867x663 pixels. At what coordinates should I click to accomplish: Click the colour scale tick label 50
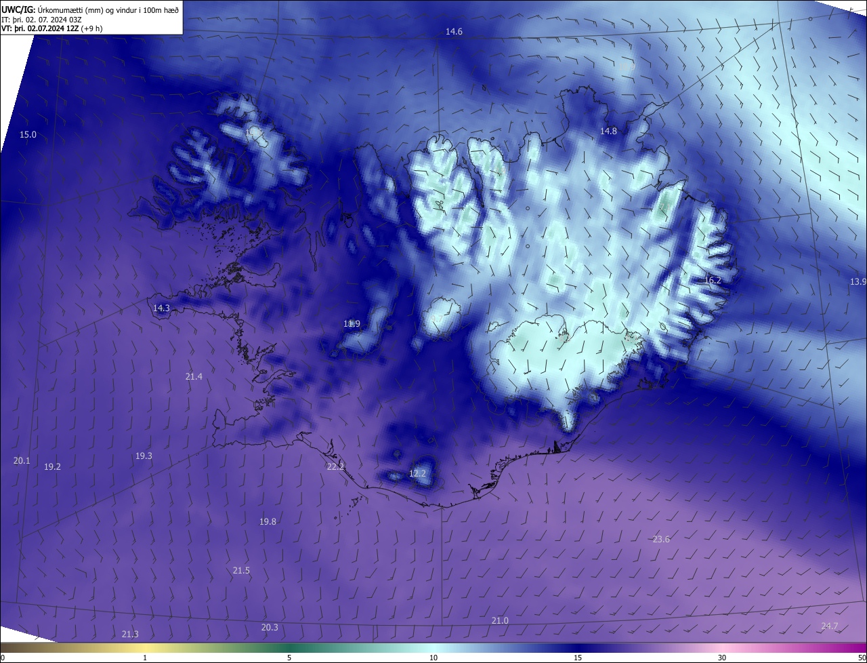(x=862, y=658)
